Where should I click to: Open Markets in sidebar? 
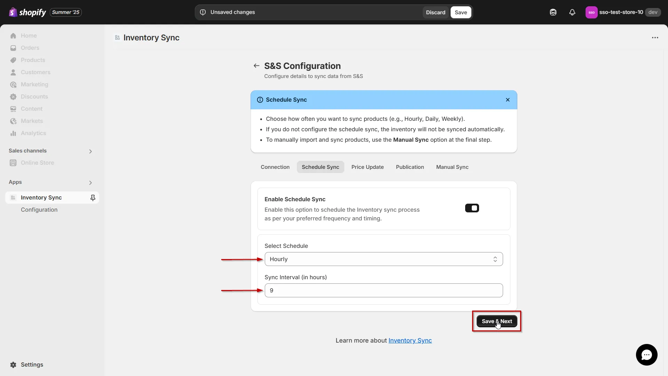tap(52, 121)
